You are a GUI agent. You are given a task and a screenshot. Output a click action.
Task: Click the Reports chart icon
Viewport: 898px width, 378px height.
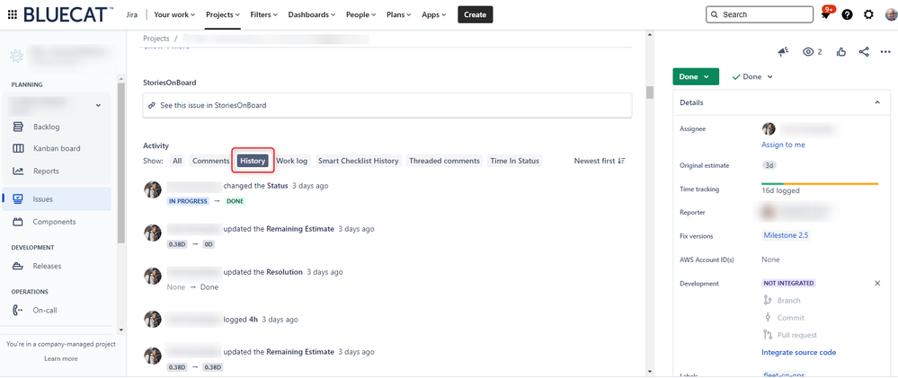(x=18, y=171)
